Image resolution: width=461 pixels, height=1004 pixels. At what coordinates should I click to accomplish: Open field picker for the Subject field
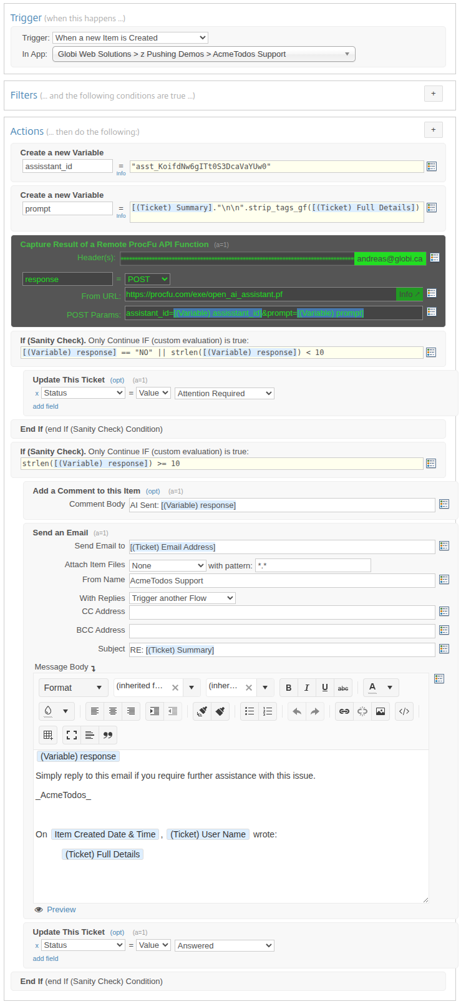click(x=444, y=649)
